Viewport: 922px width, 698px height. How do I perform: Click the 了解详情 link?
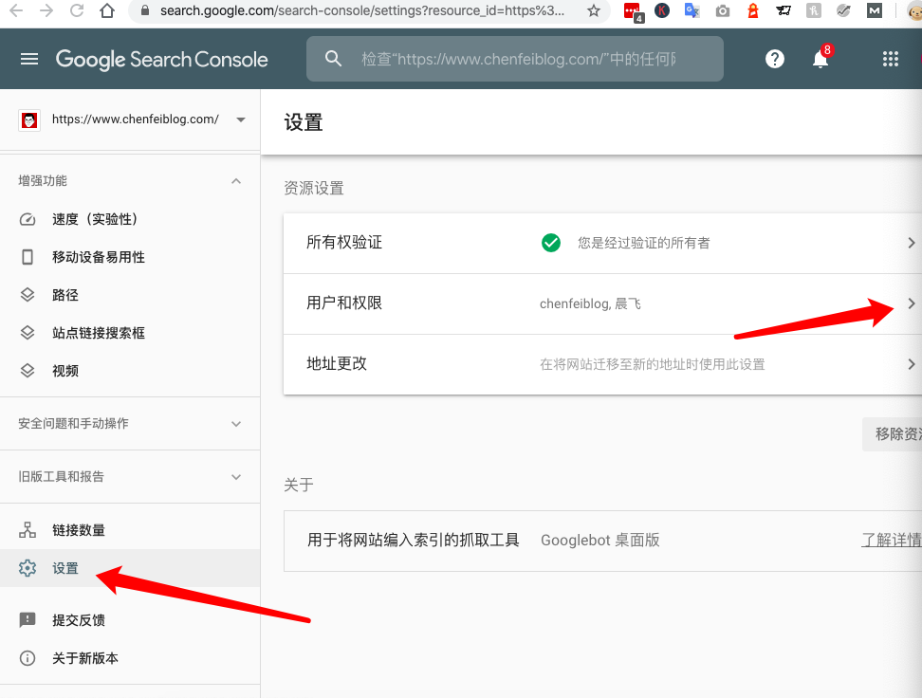892,540
